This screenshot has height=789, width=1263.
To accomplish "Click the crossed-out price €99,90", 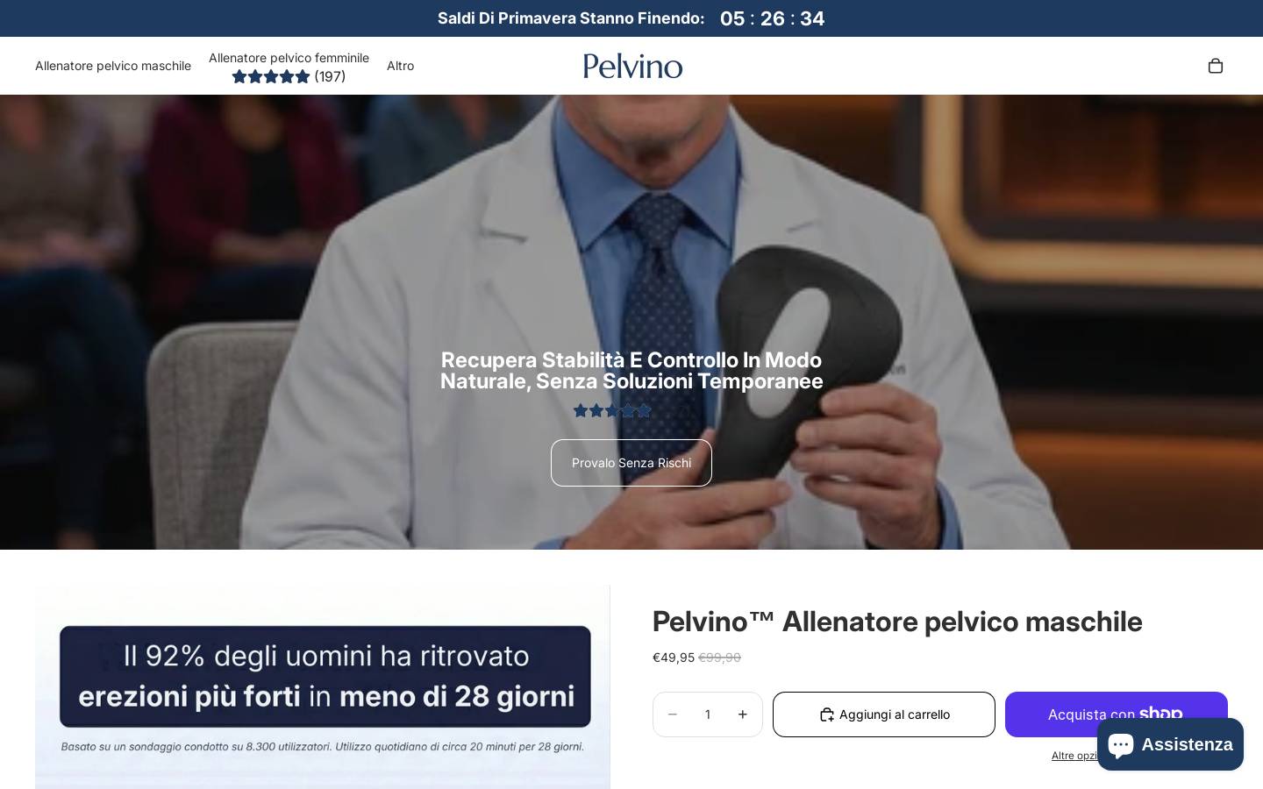I will (x=719, y=657).
